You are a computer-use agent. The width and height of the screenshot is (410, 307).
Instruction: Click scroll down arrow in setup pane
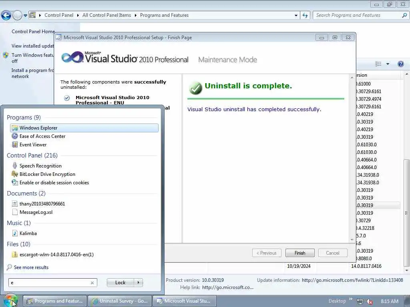(352, 240)
